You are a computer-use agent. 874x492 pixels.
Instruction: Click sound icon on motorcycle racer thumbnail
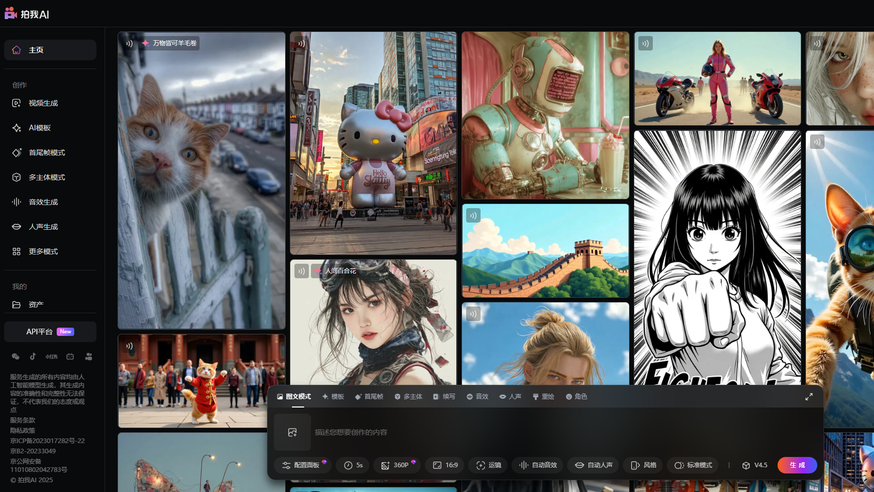coord(645,43)
